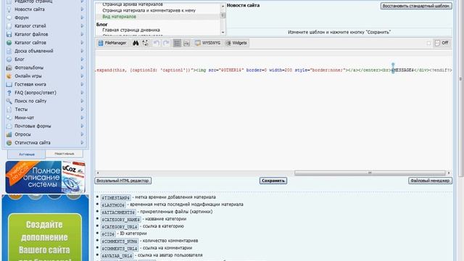Switch to WYSIWYG editor mode
Screen dimensions: 464x261
(208, 43)
